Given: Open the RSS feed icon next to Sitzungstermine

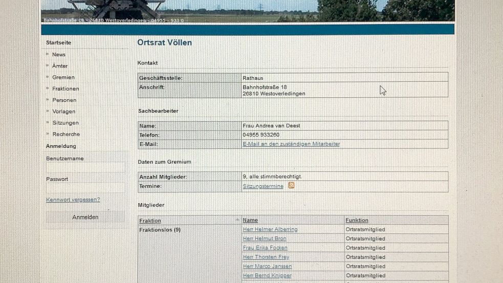Looking at the screenshot, I should pyautogui.click(x=291, y=185).
